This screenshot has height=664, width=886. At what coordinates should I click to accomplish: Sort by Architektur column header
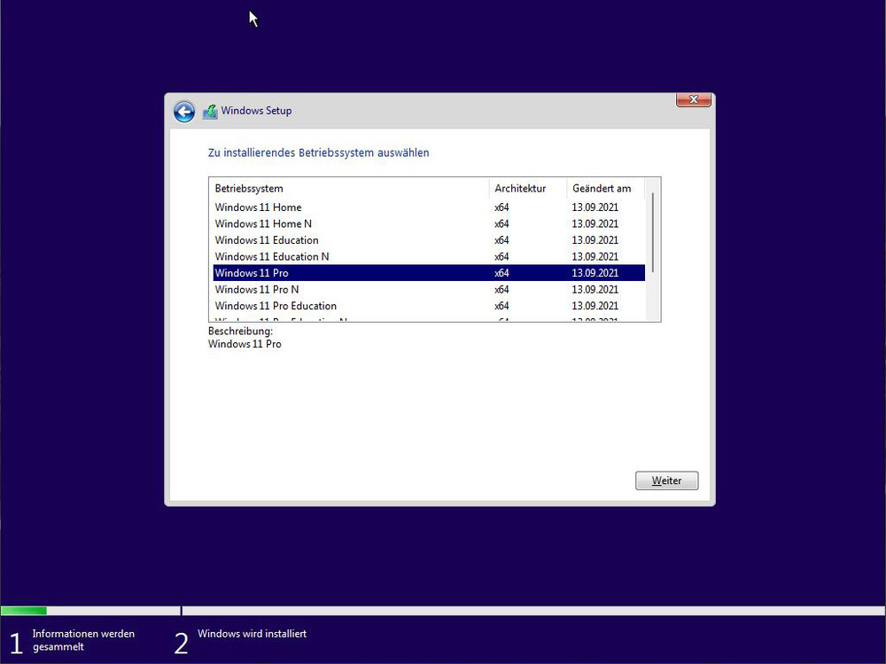click(528, 188)
